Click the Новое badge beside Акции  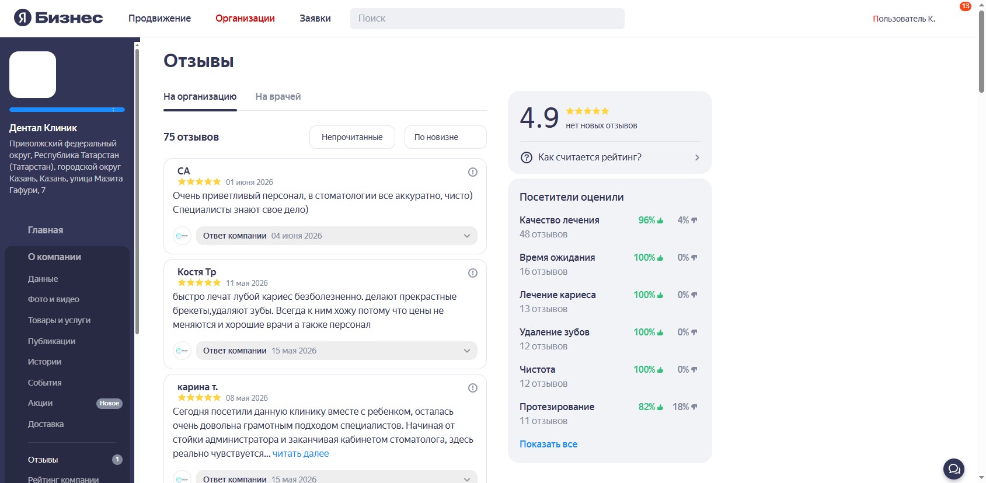coord(109,403)
